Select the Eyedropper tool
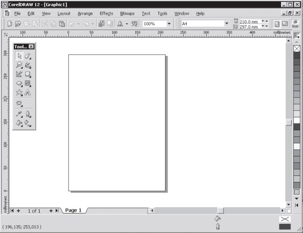 [19, 114]
